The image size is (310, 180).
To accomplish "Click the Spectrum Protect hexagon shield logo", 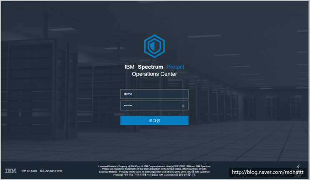I will pyautogui.click(x=154, y=46).
